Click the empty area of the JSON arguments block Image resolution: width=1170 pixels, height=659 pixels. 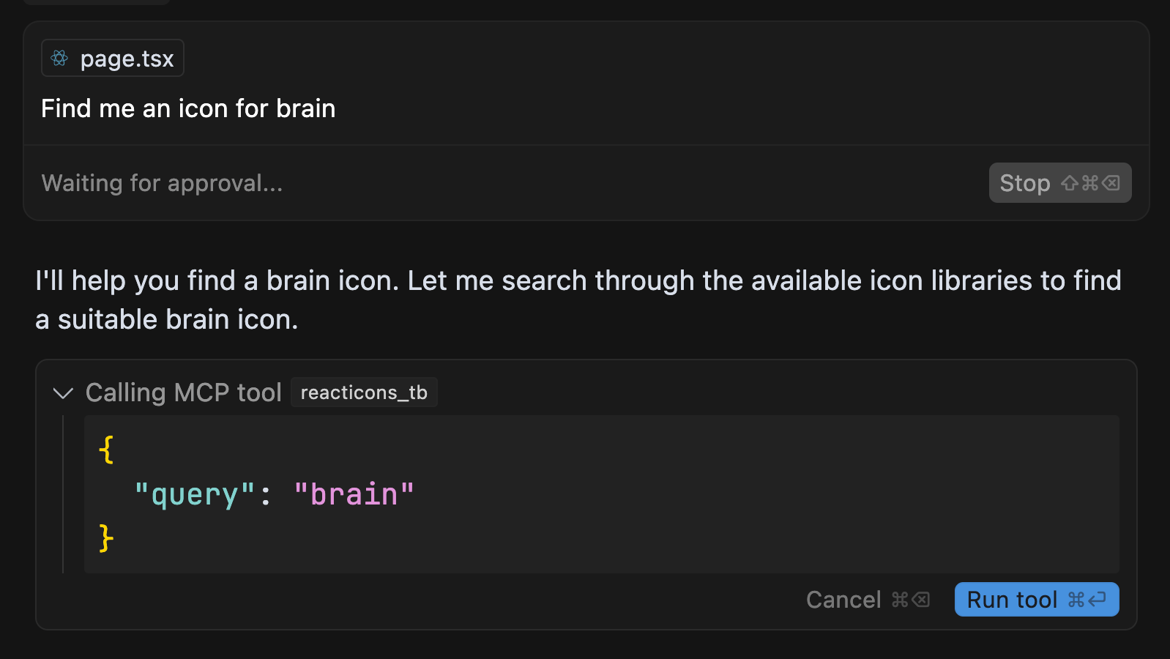[x=769, y=494]
